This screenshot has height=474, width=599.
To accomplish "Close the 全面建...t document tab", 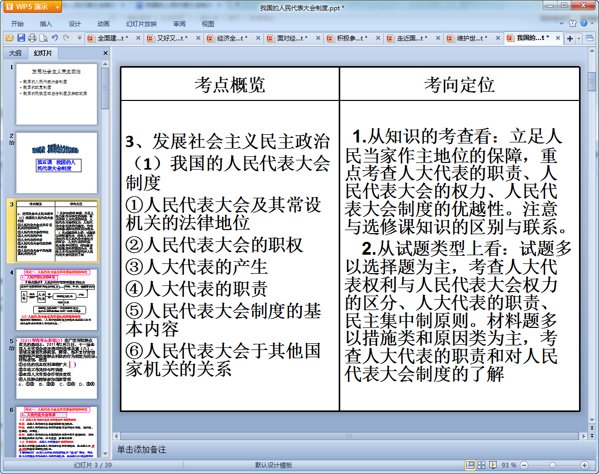I will tap(138, 38).
